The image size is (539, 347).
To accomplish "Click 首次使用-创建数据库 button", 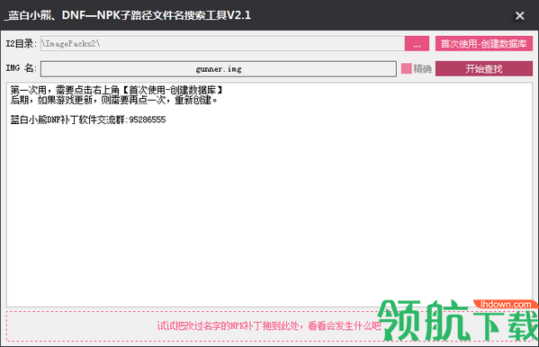I will 483,44.
